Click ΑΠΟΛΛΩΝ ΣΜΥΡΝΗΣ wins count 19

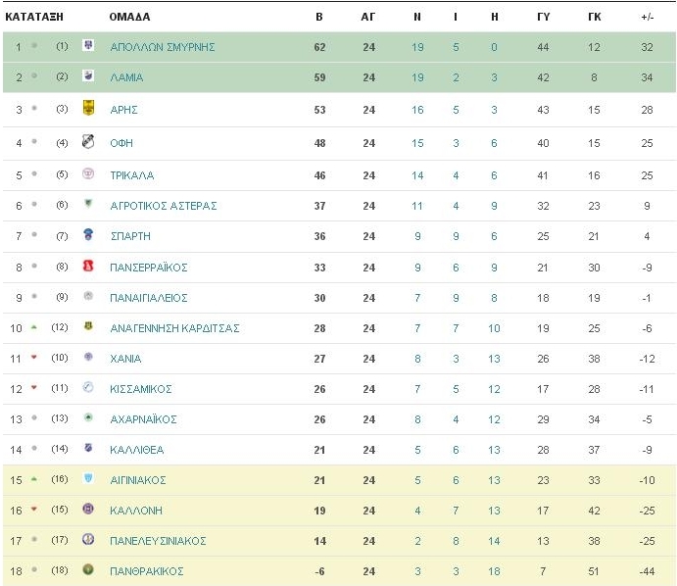pyautogui.click(x=417, y=47)
